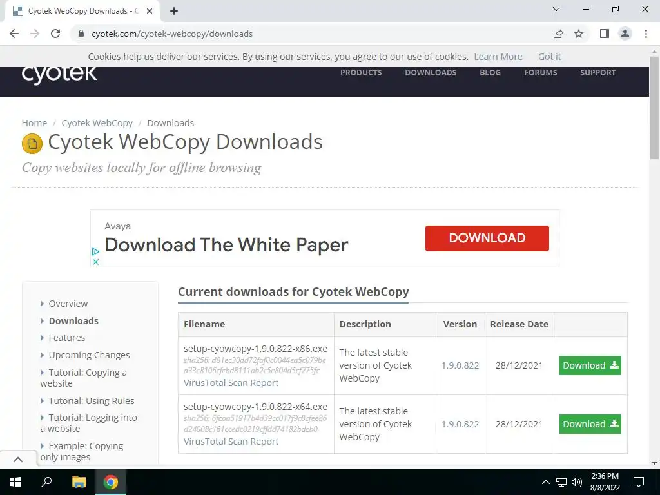Viewport: 660px width, 495px height.
Task: Open Example: Copying only images
Action: point(82,451)
